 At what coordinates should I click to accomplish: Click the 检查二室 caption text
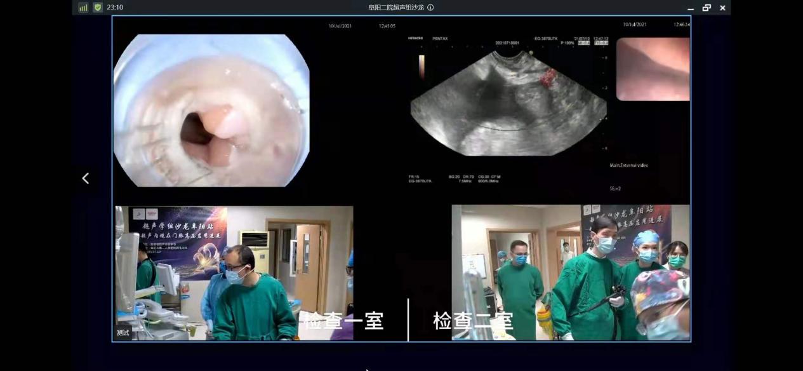coord(473,321)
